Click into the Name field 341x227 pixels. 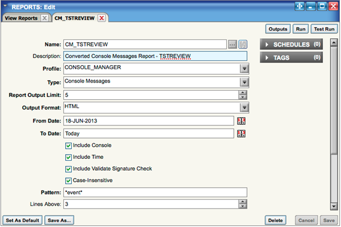[x=145, y=45]
